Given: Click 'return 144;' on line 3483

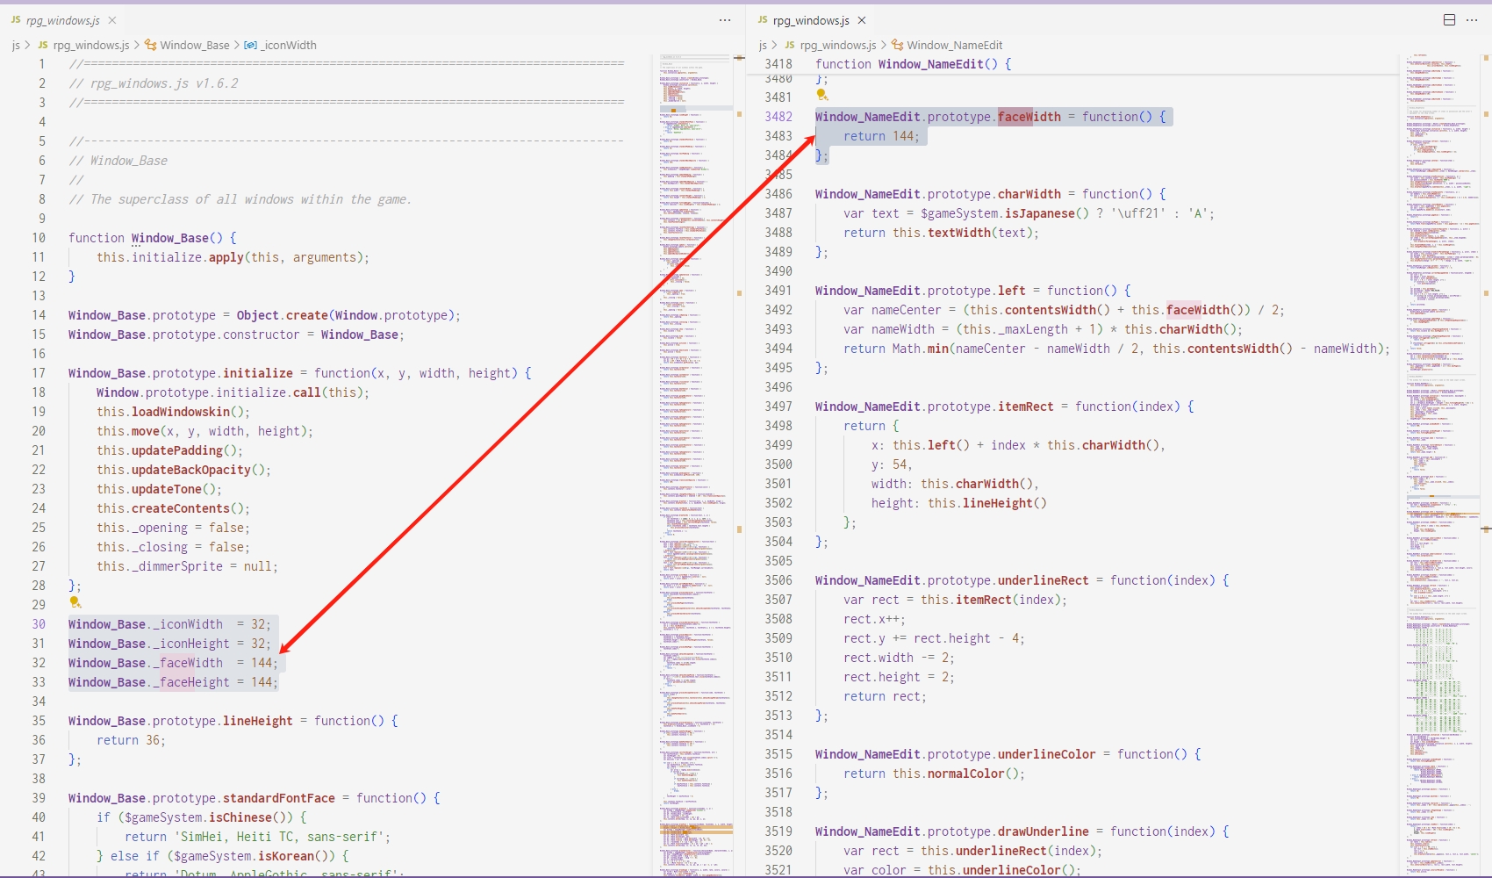Looking at the screenshot, I should coord(881,136).
